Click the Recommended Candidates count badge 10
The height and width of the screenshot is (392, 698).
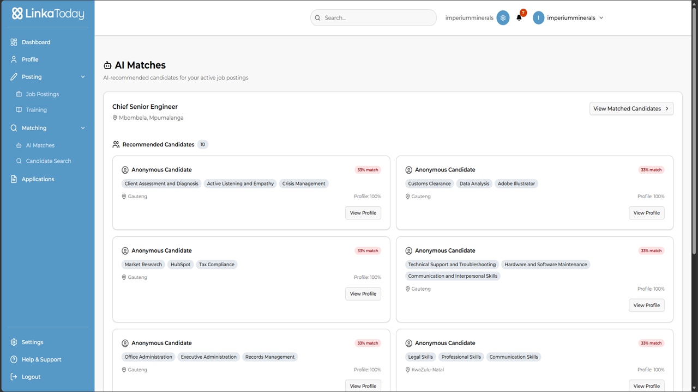coord(203,145)
